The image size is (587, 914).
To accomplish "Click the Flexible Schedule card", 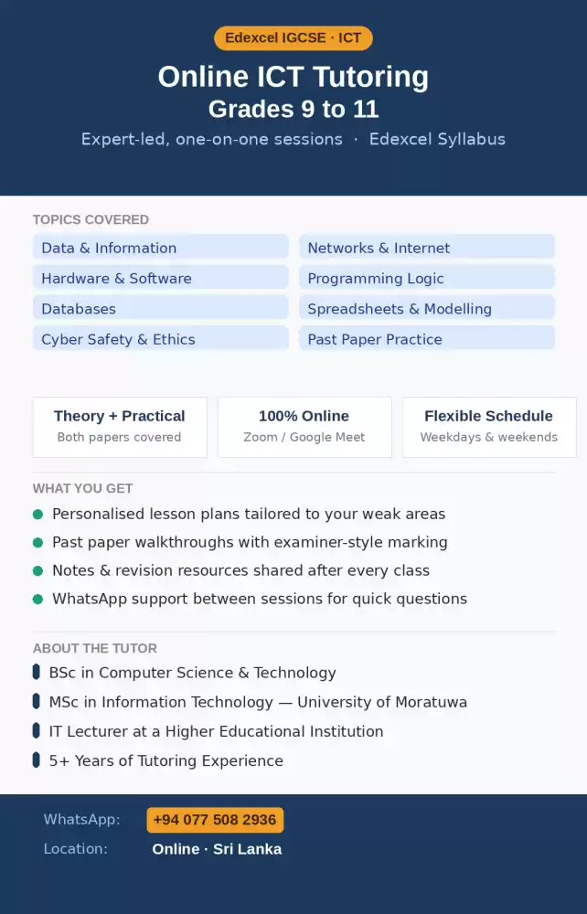I will tap(489, 427).
